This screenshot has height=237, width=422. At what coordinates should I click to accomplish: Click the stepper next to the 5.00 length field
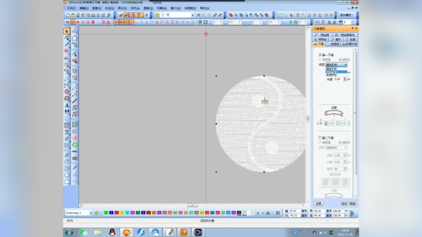point(345,79)
